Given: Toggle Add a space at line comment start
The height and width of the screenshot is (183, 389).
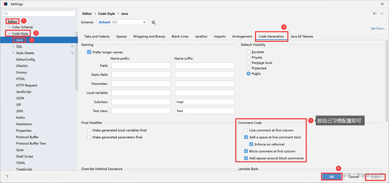Looking at the screenshot, I should [246, 137].
